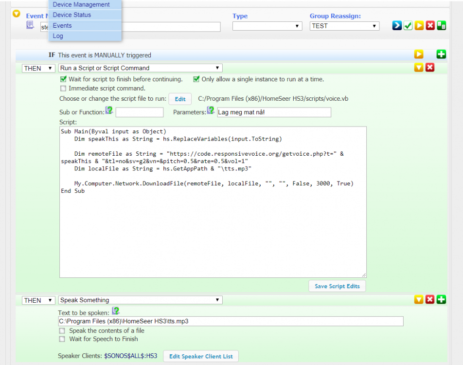This screenshot has height=365, width=463.
Task: Click green plus icon on the IF row
Action: click(x=441, y=55)
